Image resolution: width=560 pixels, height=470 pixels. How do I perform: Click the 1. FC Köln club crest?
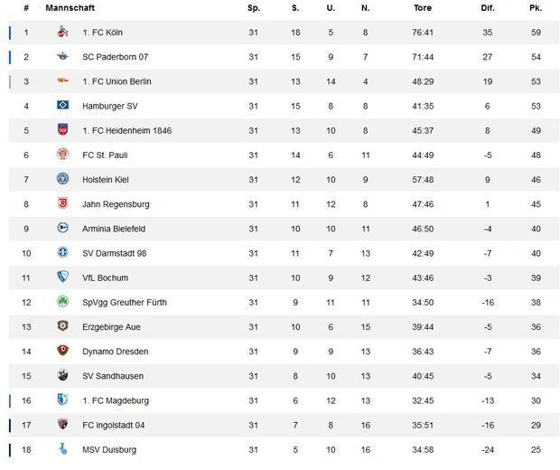(62, 33)
